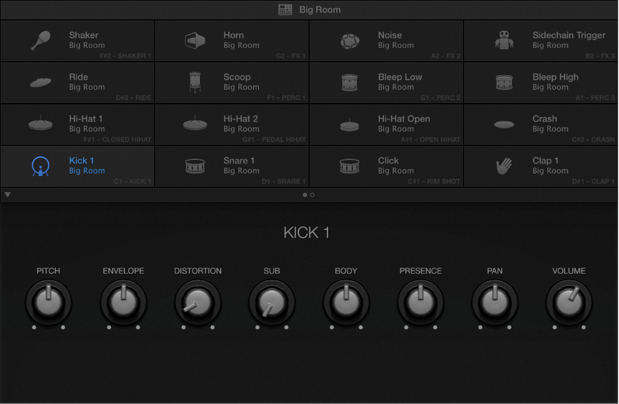The height and width of the screenshot is (404, 619).
Task: Activate the Snare 1 pad
Action: [232, 165]
